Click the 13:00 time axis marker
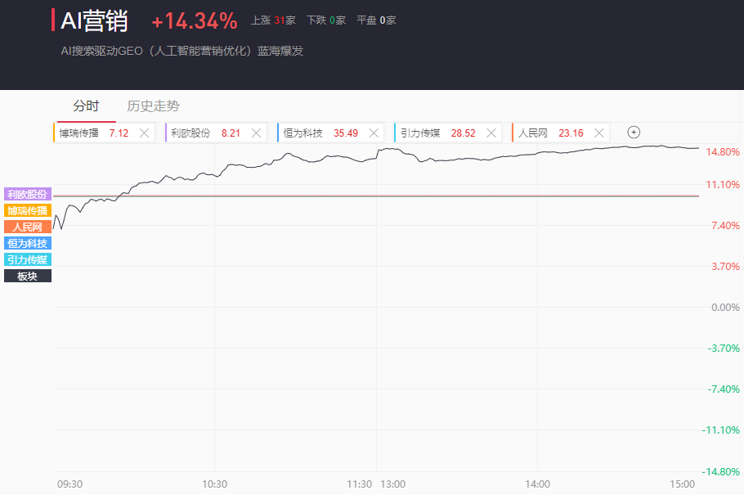744x495 pixels. 393,484
